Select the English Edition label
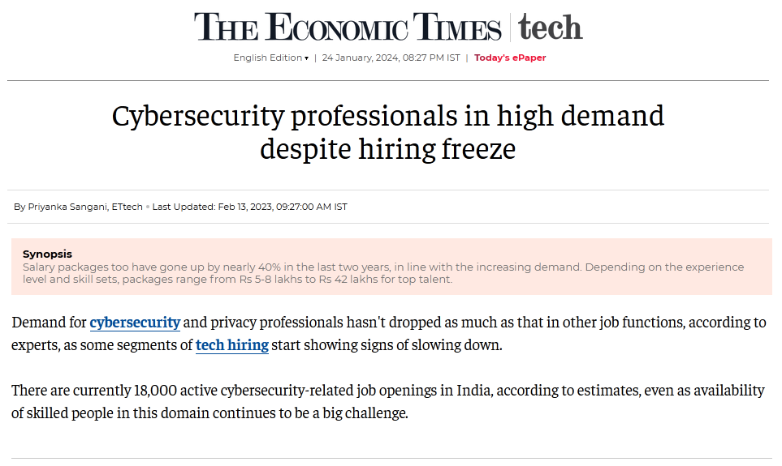 pyautogui.click(x=267, y=58)
